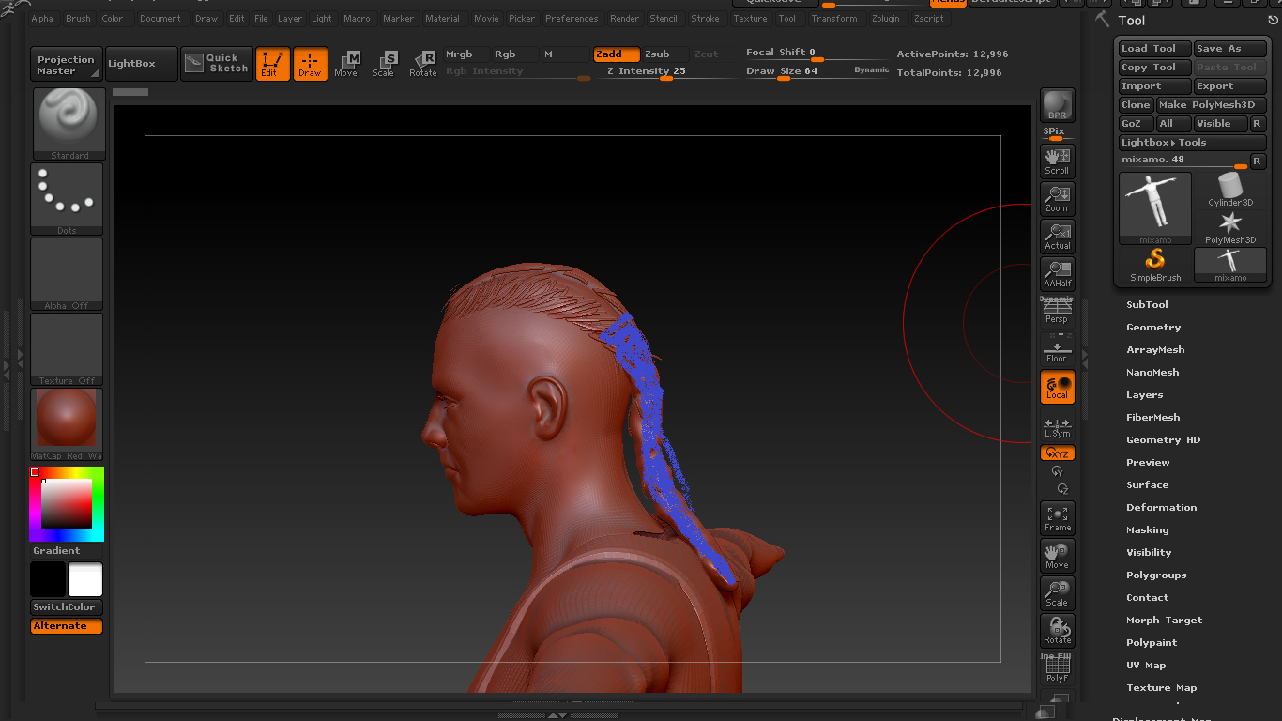Disable the Local transformations button
The image size is (1282, 721).
[1057, 386]
